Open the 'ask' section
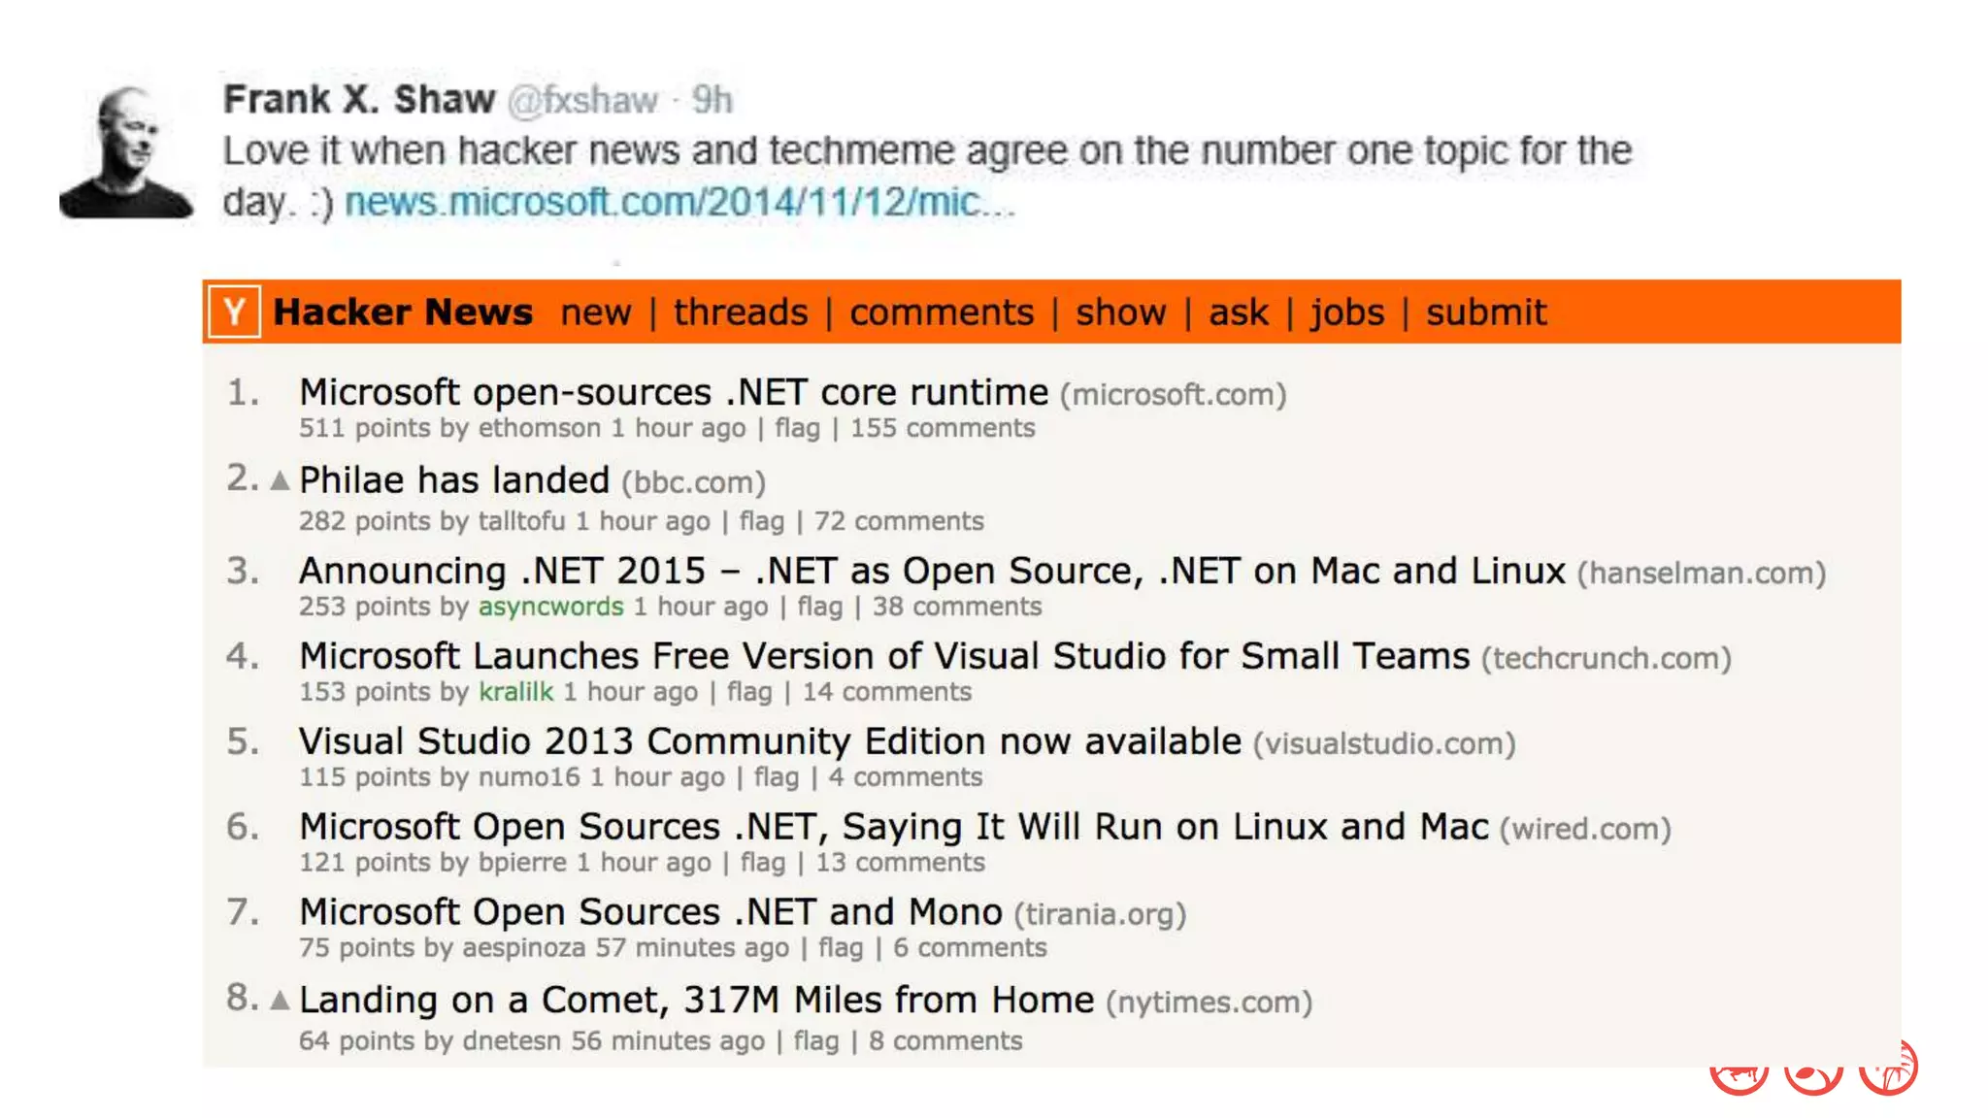The width and height of the screenshot is (1988, 1118). 1238,312
